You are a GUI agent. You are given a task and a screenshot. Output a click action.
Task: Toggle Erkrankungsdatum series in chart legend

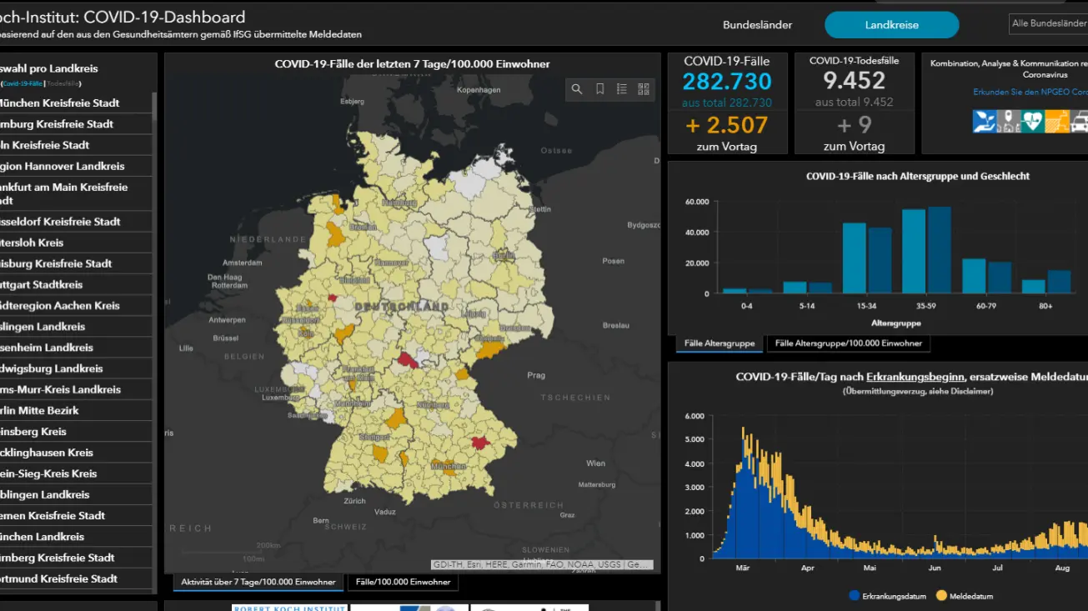tap(890, 596)
